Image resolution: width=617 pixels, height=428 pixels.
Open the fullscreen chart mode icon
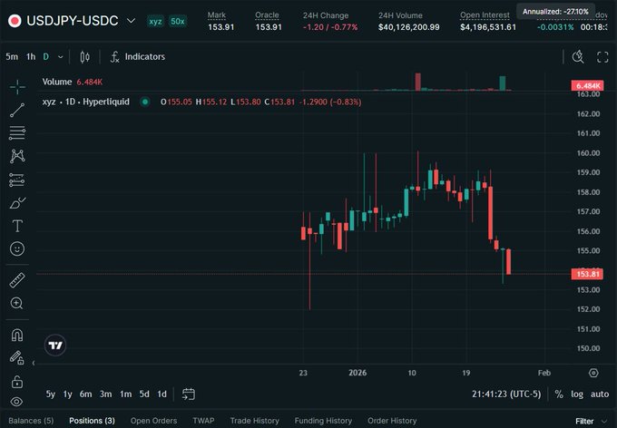pos(602,56)
